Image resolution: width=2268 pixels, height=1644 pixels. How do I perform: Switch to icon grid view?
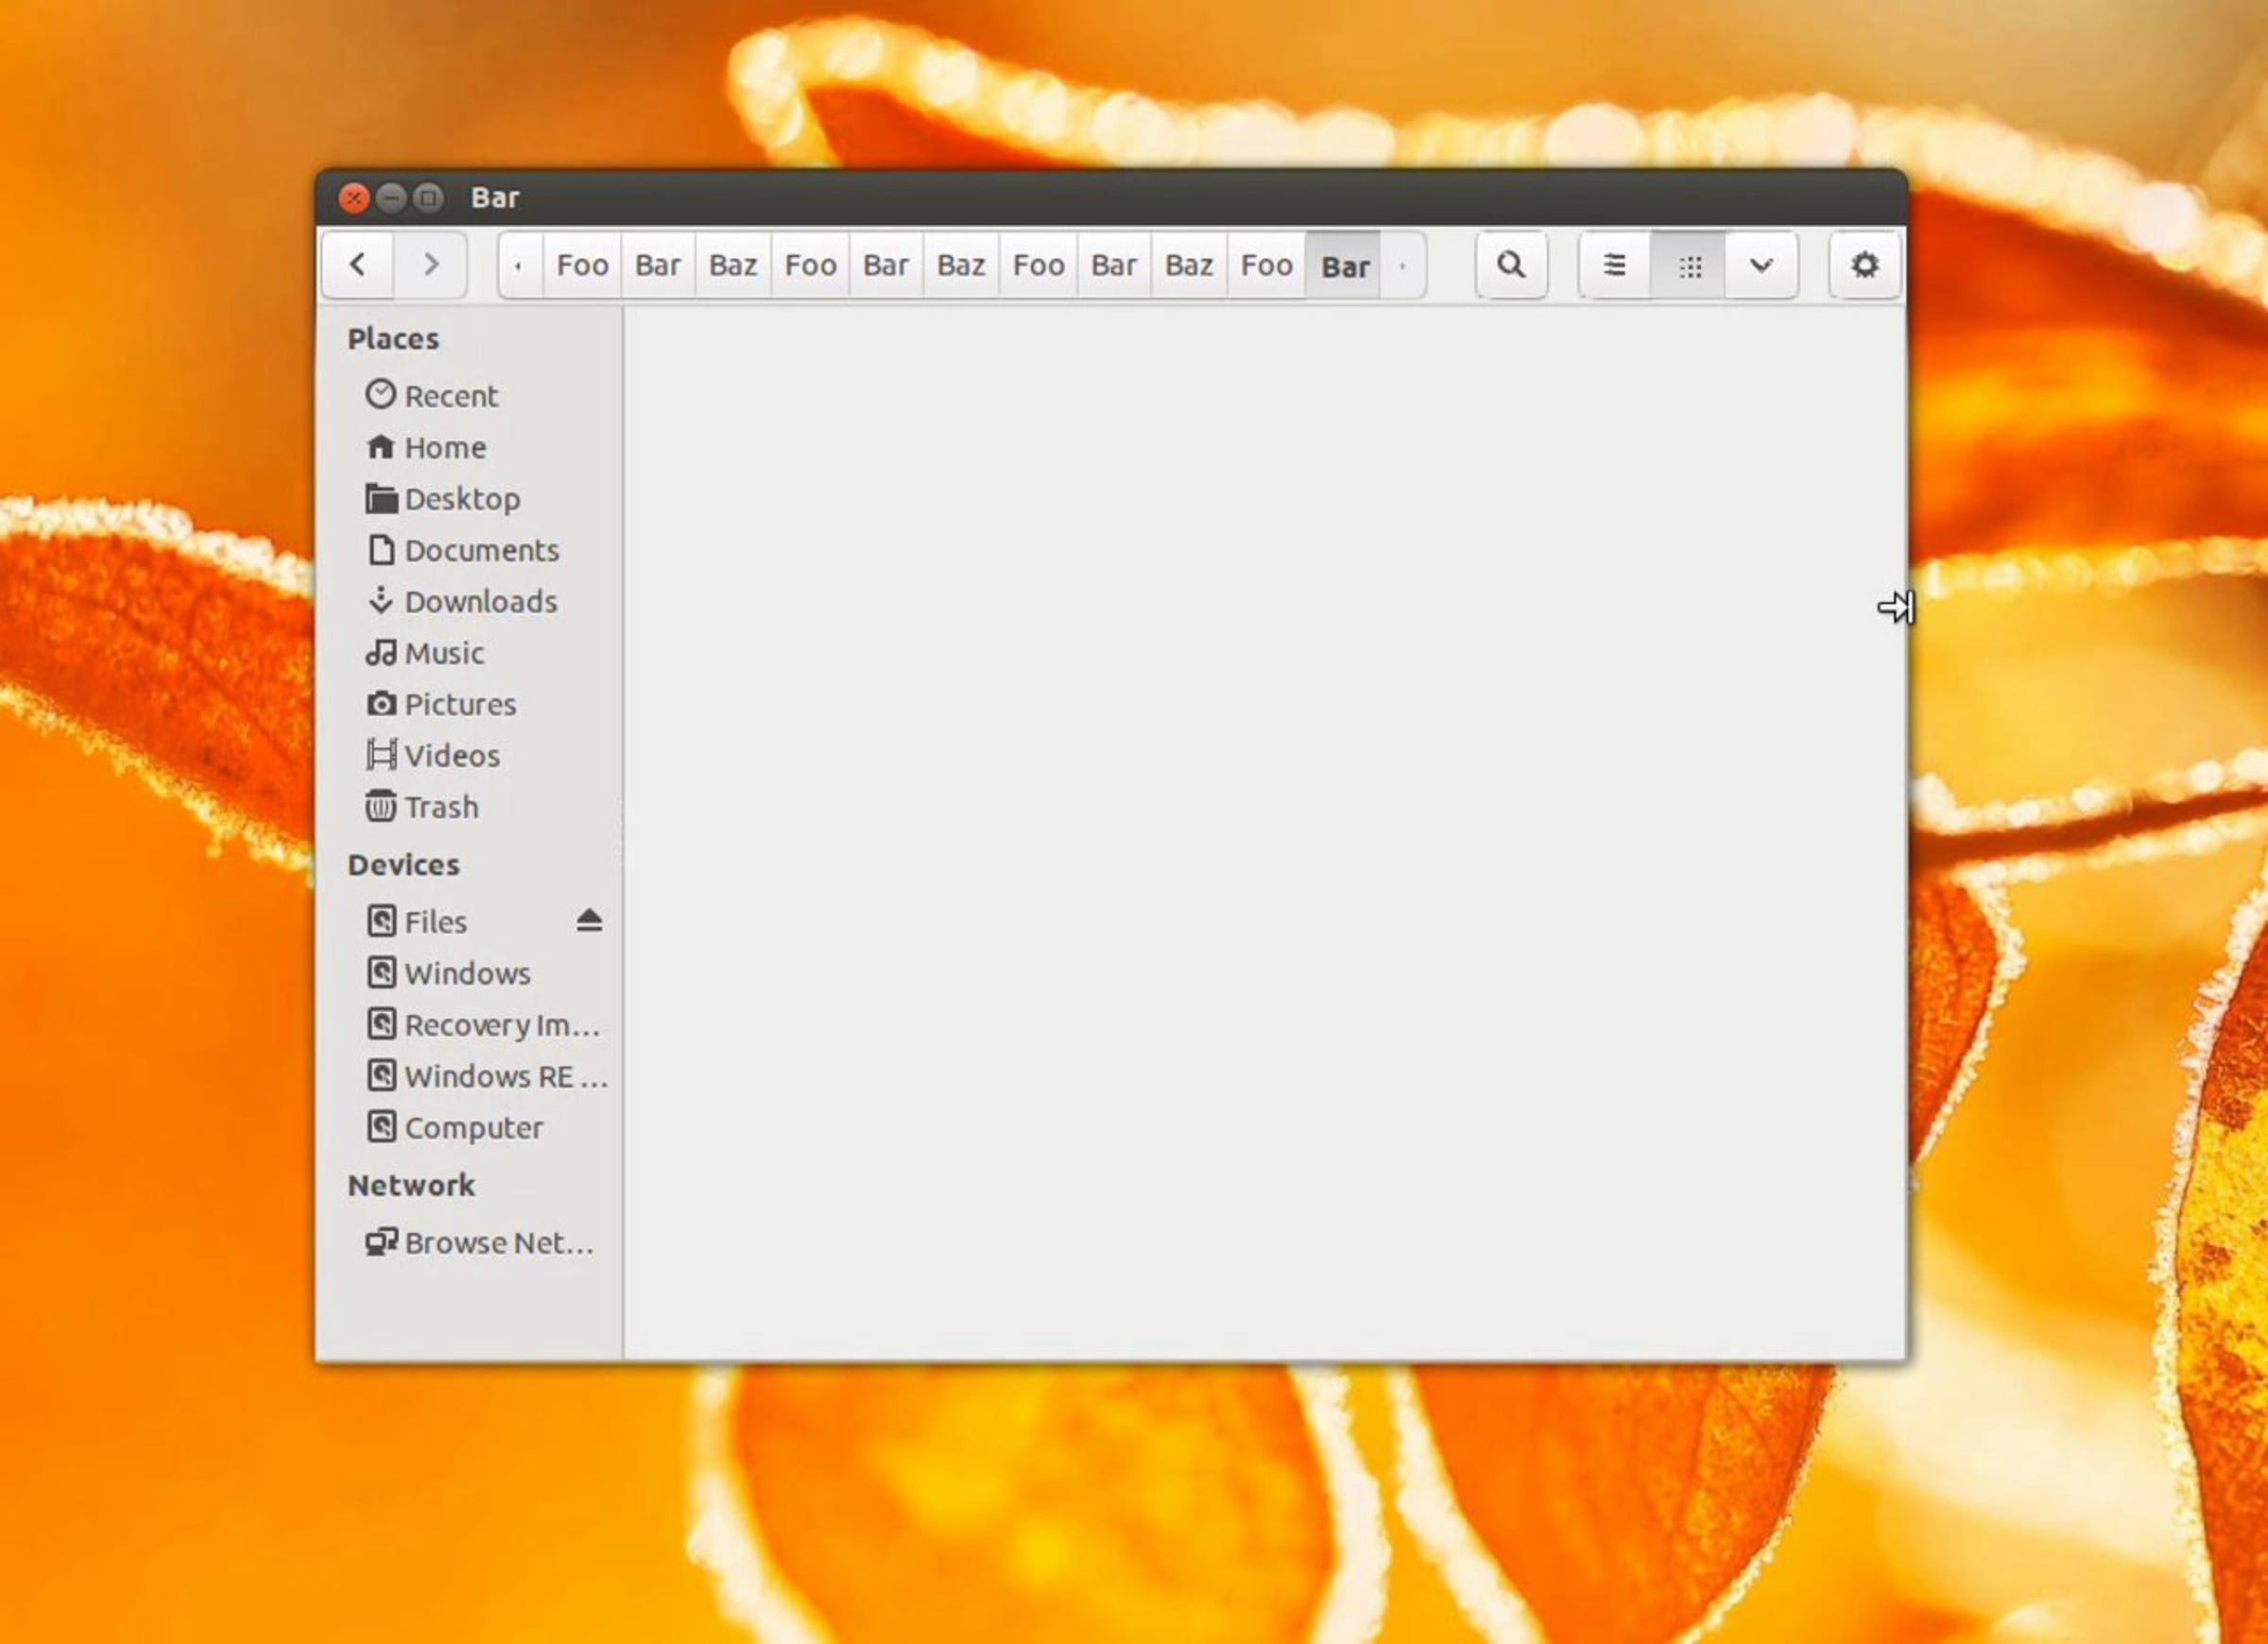click(1688, 265)
